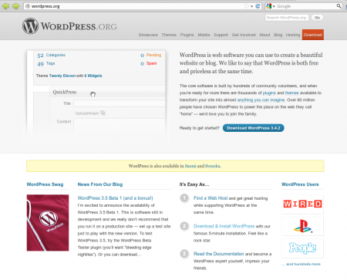Open the Get Involved menu item
Viewport: 347px width, 280px height.
pos(244,35)
